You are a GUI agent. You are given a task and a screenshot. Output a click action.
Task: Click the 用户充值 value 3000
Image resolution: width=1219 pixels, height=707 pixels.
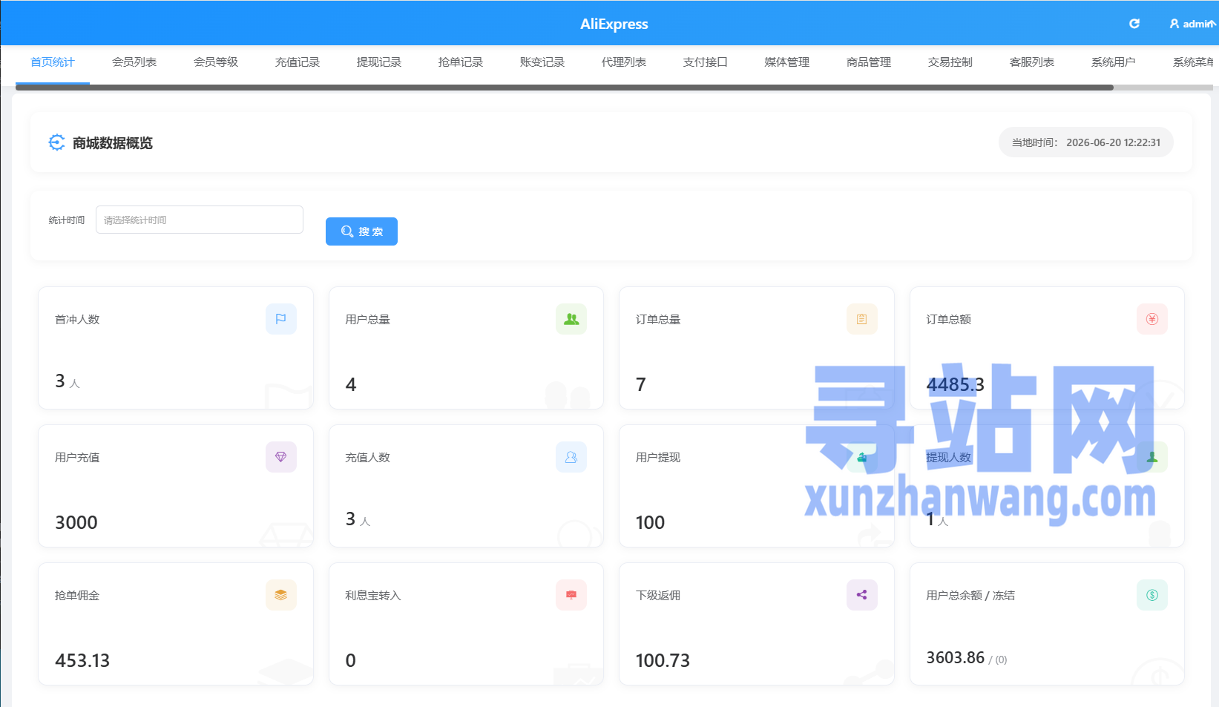coord(76,522)
